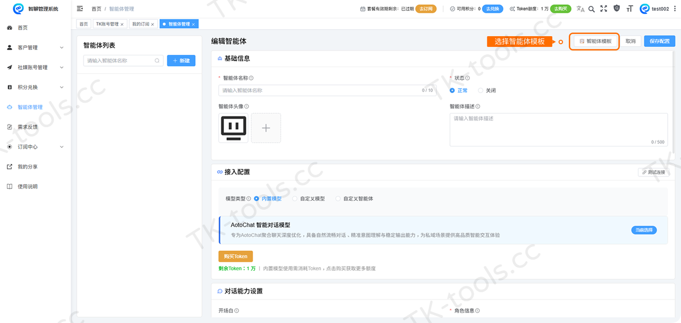Click help icon next to 状态

click(x=468, y=78)
